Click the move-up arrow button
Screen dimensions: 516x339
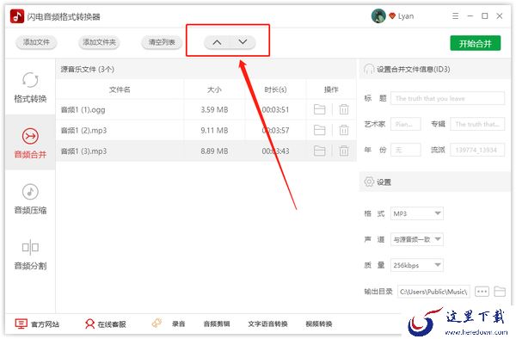click(x=217, y=42)
